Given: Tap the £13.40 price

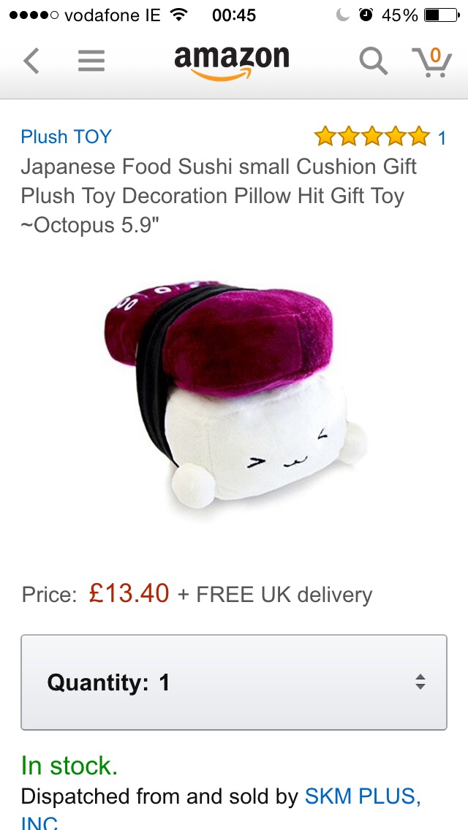Looking at the screenshot, I should (x=129, y=593).
